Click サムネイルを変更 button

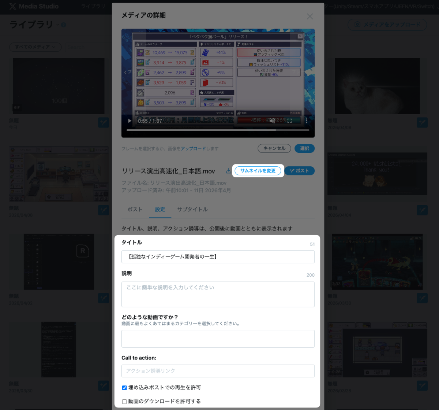(x=258, y=171)
